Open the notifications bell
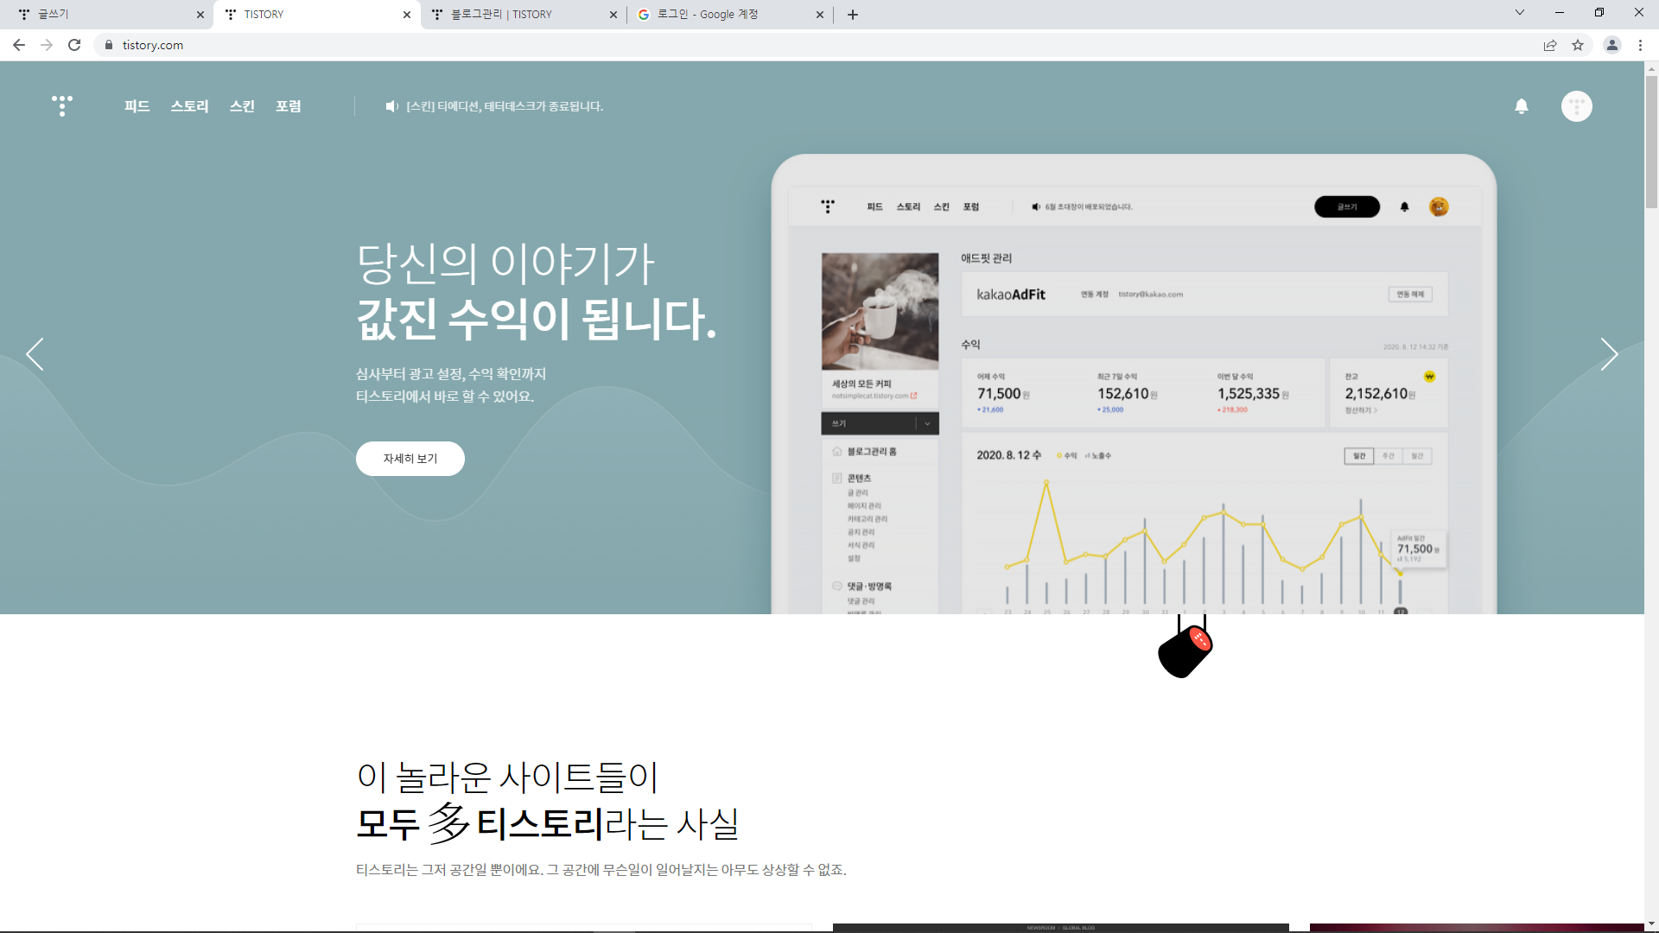This screenshot has width=1659, height=933. (1522, 106)
